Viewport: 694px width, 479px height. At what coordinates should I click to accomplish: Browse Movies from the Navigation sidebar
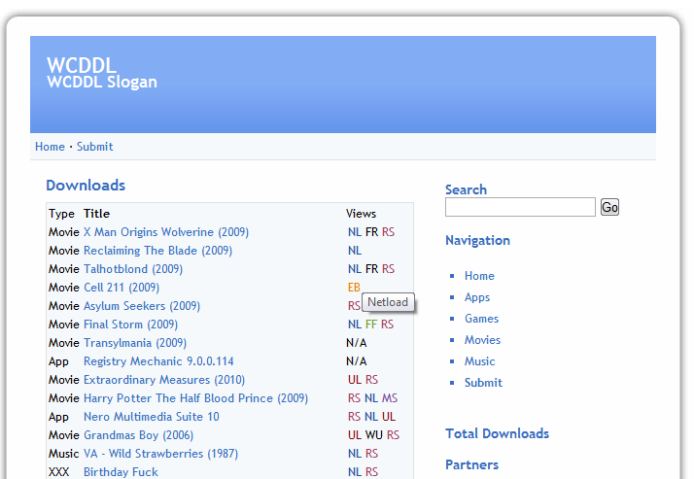pos(482,340)
